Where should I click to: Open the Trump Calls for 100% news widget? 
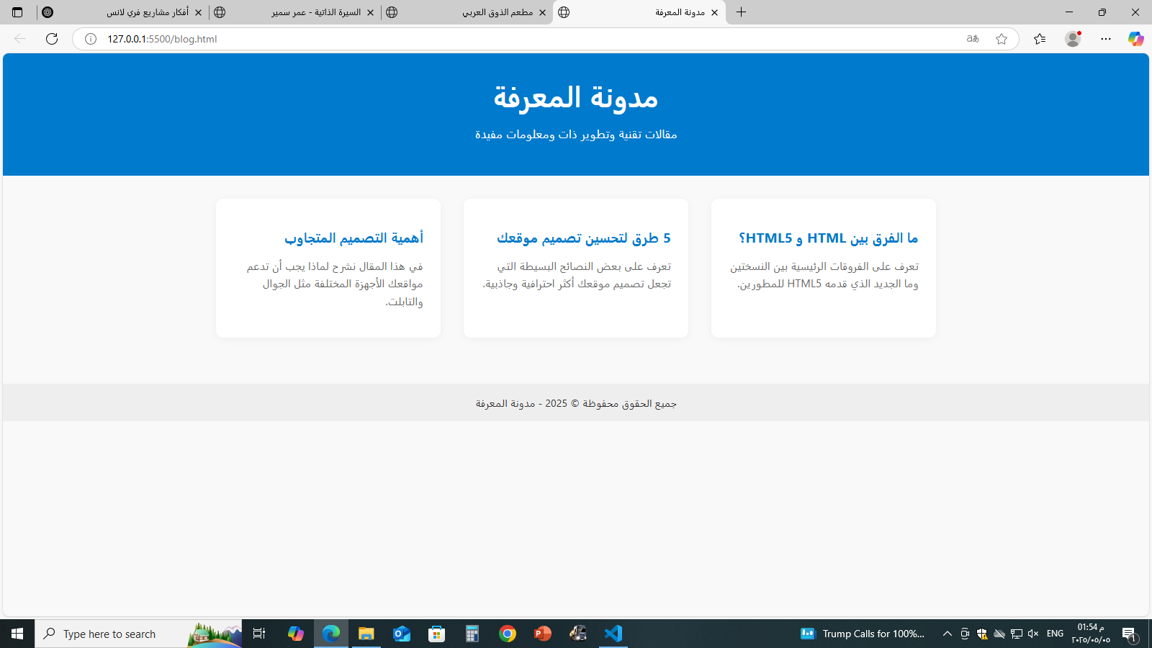[x=863, y=634]
